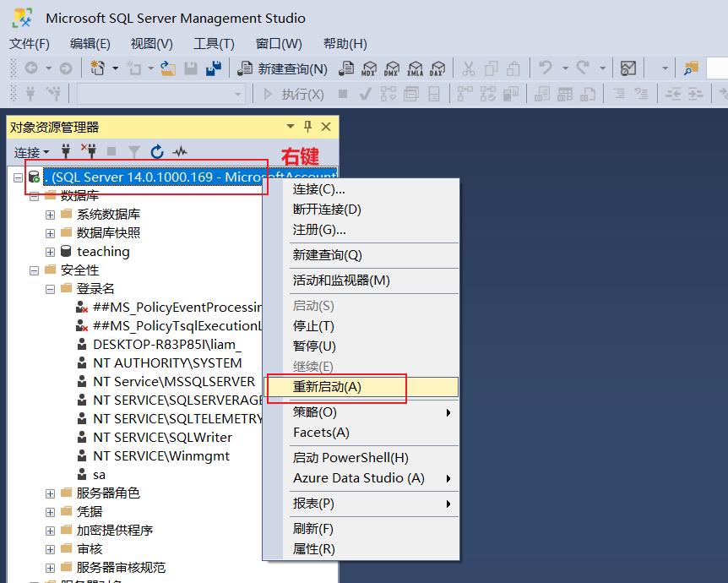Viewport: 728px width, 583px height.
Task: Close the Object Explorer panel
Action: pyautogui.click(x=326, y=127)
